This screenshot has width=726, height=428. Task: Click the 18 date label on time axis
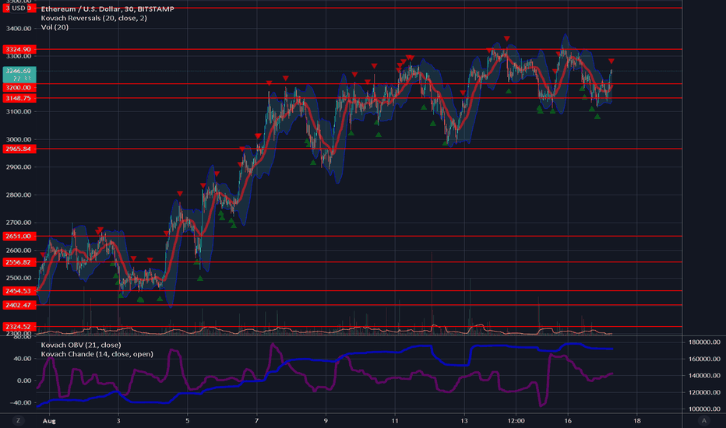click(637, 420)
